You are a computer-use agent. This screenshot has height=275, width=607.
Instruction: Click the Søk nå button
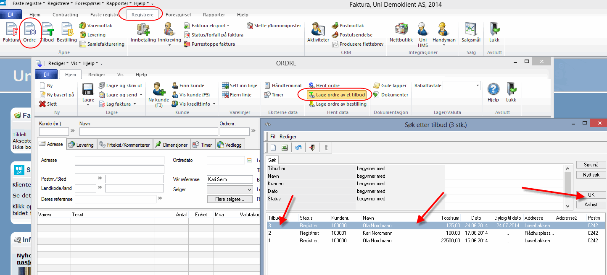pyautogui.click(x=591, y=165)
